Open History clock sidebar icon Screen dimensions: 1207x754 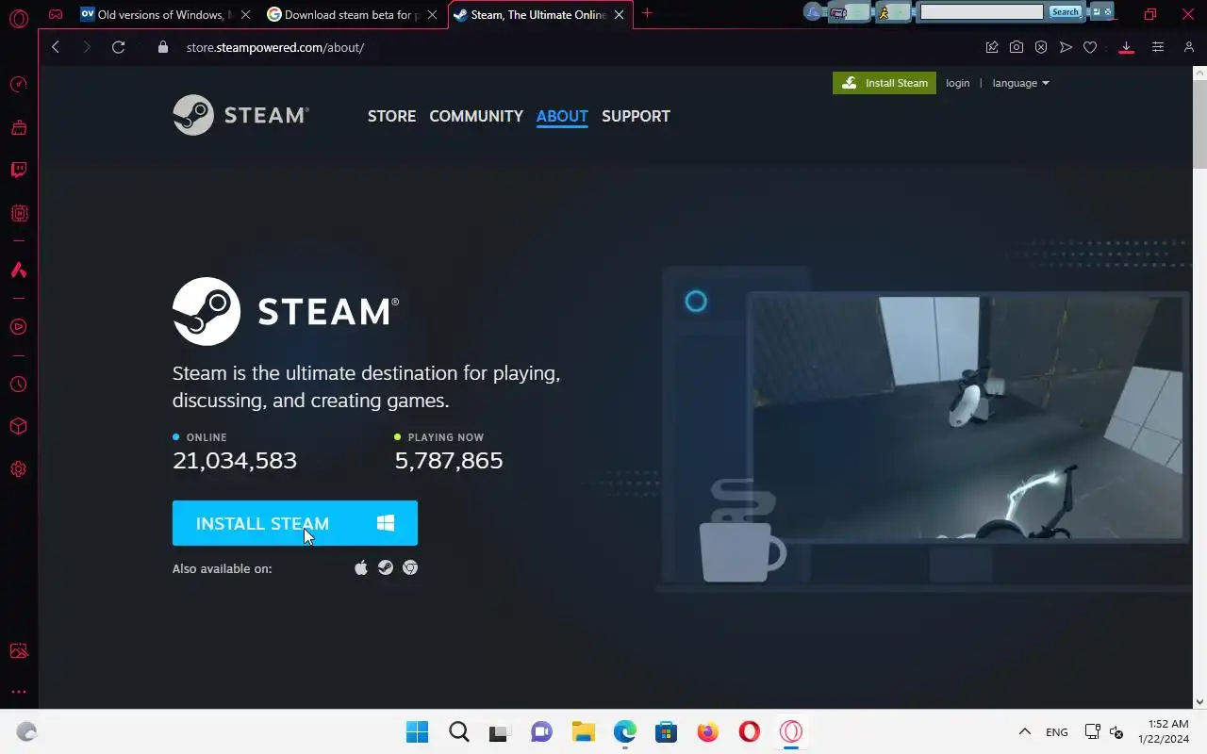click(18, 385)
